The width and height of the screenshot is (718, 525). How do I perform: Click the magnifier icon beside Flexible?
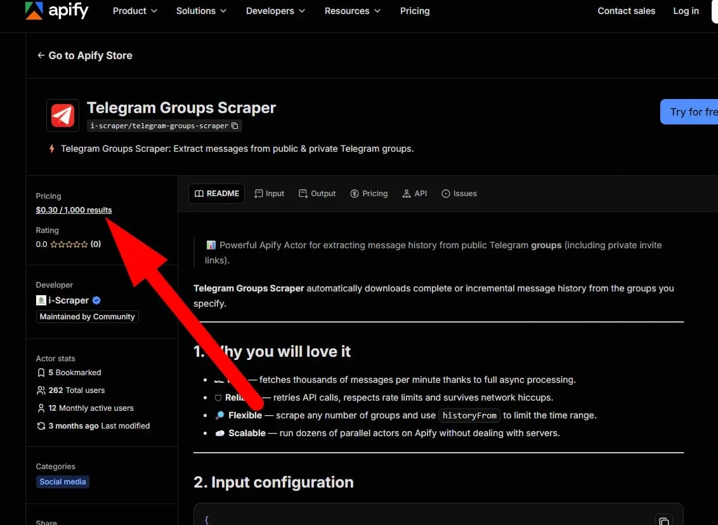pyautogui.click(x=220, y=415)
